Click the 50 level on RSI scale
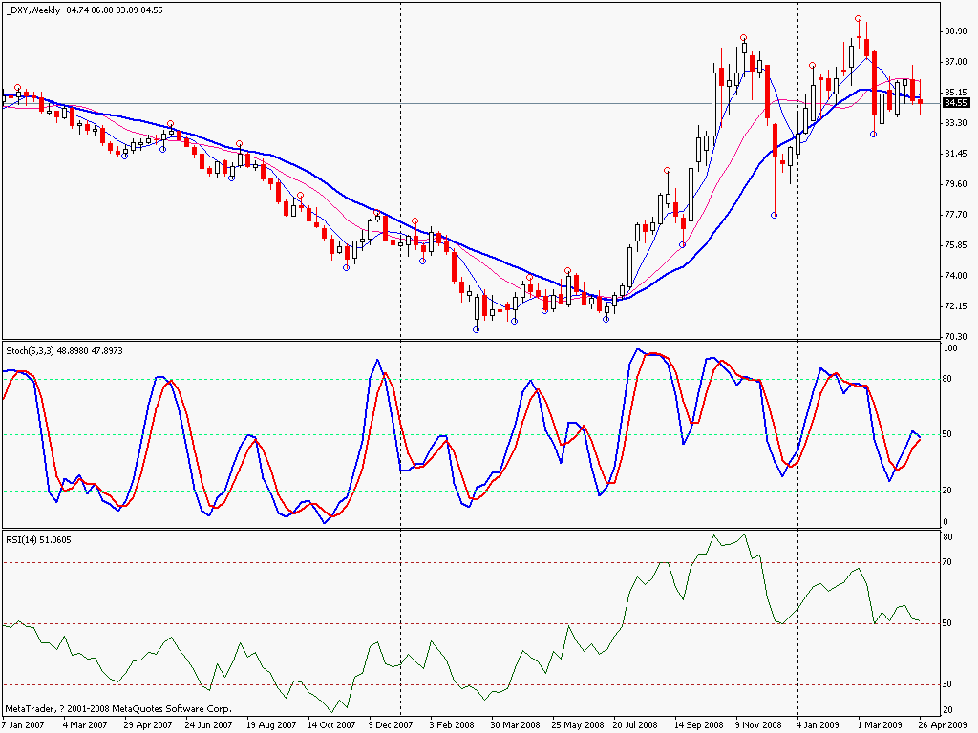The width and height of the screenshot is (978, 733). tap(947, 623)
